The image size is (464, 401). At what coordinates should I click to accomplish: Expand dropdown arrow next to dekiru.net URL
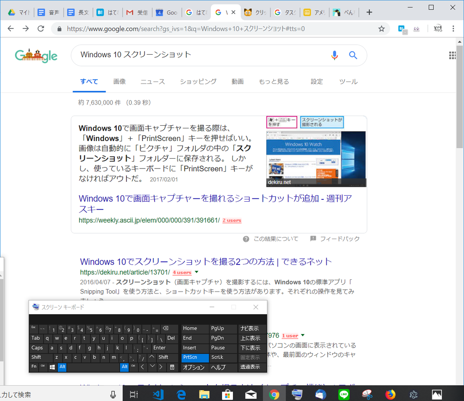[x=197, y=272]
